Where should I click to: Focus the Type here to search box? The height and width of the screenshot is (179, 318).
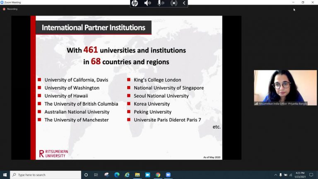46,175
